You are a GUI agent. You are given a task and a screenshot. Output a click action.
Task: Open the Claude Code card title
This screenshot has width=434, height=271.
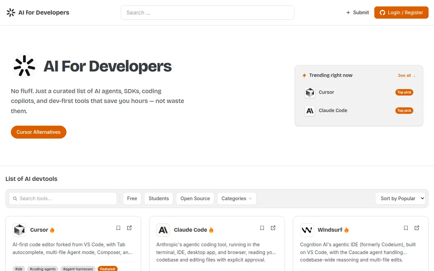click(x=191, y=230)
